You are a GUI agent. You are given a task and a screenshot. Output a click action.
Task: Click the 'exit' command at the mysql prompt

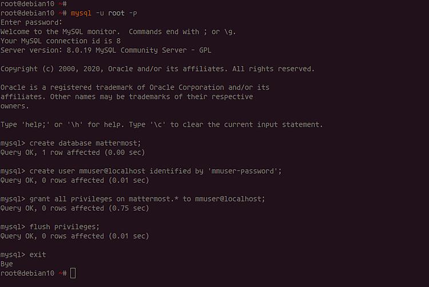pyautogui.click(x=38, y=254)
